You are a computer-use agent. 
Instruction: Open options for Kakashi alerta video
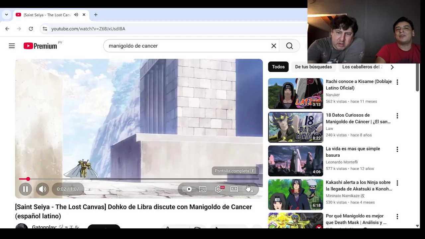pos(397,183)
